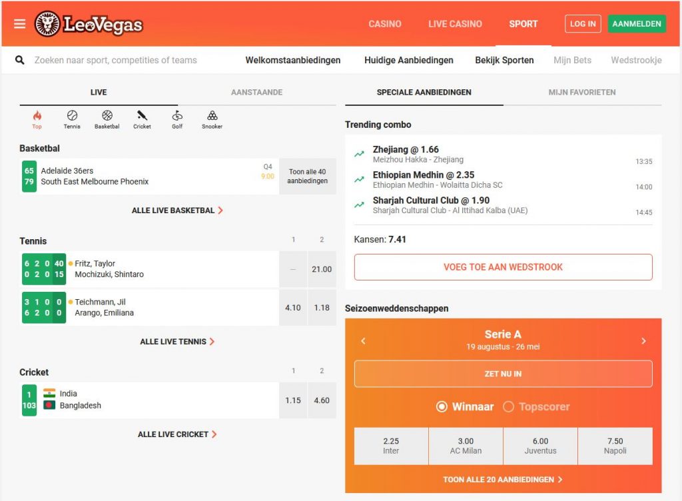This screenshot has width=682, height=501.
Task: Open Sharjah Cultural Club - Al Ittihad Kalba match
Action: coord(504,205)
